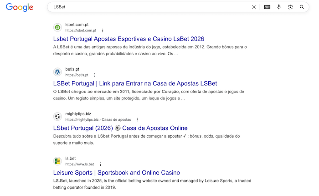Open "Link para Entrar na Casa de Apostas" result
This screenshot has width=319, height=196.
[135, 83]
